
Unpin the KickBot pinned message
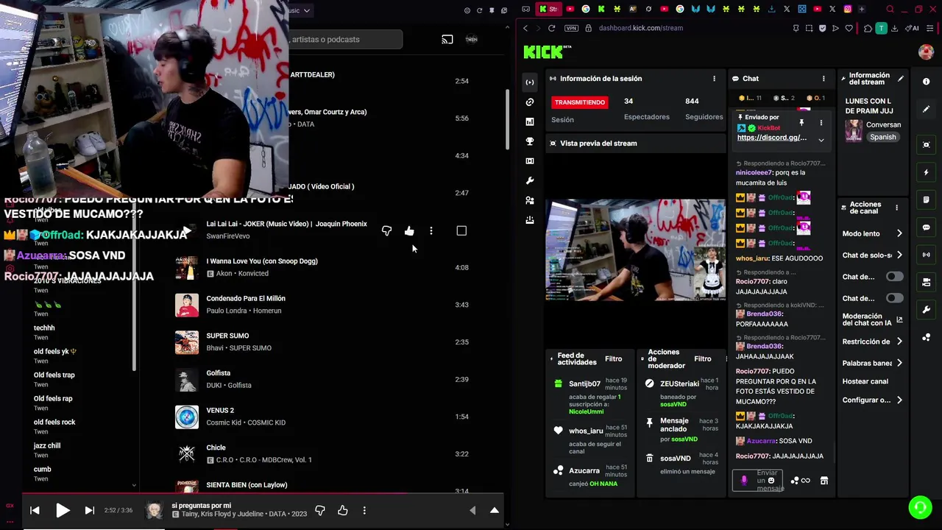point(801,123)
